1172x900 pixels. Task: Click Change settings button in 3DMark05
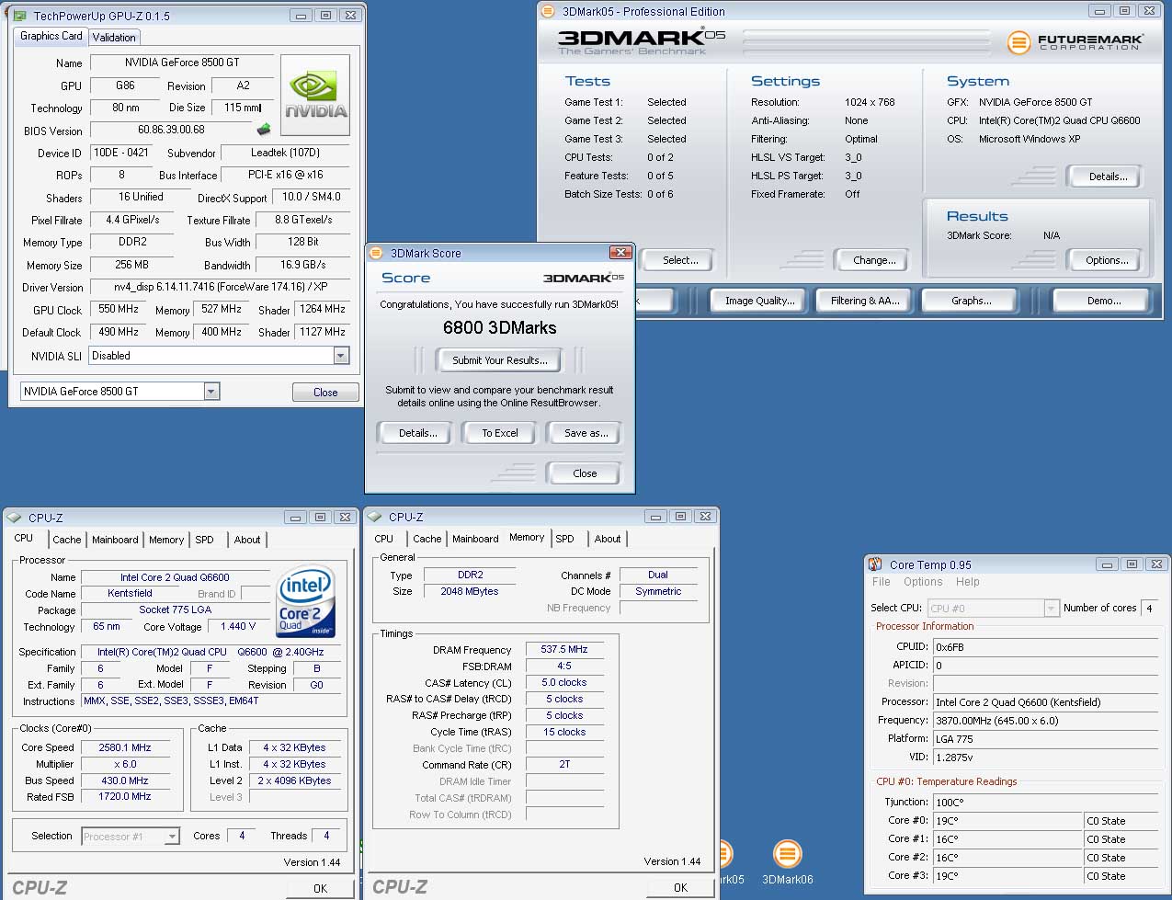[874, 260]
